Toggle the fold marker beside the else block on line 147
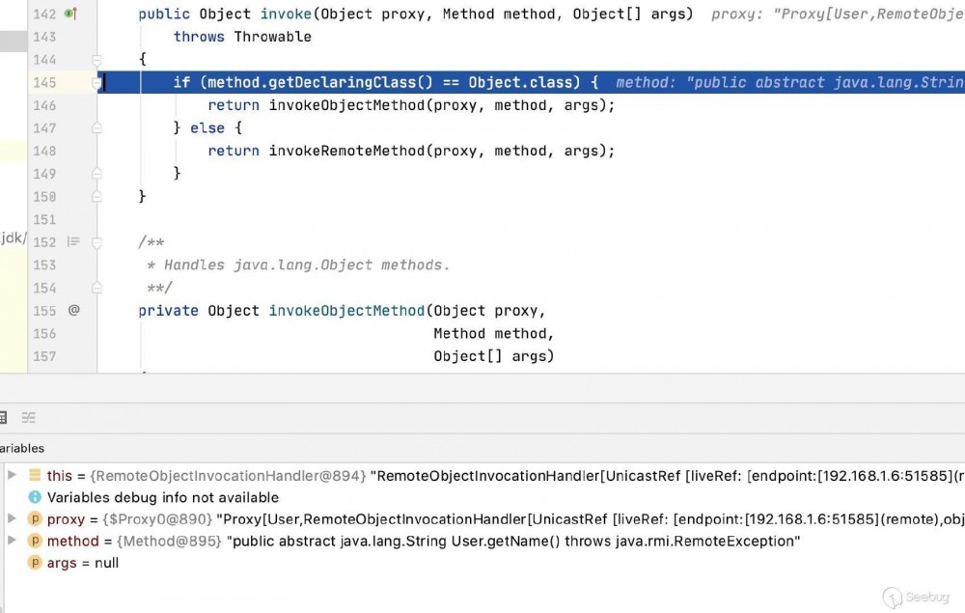 pyautogui.click(x=96, y=127)
